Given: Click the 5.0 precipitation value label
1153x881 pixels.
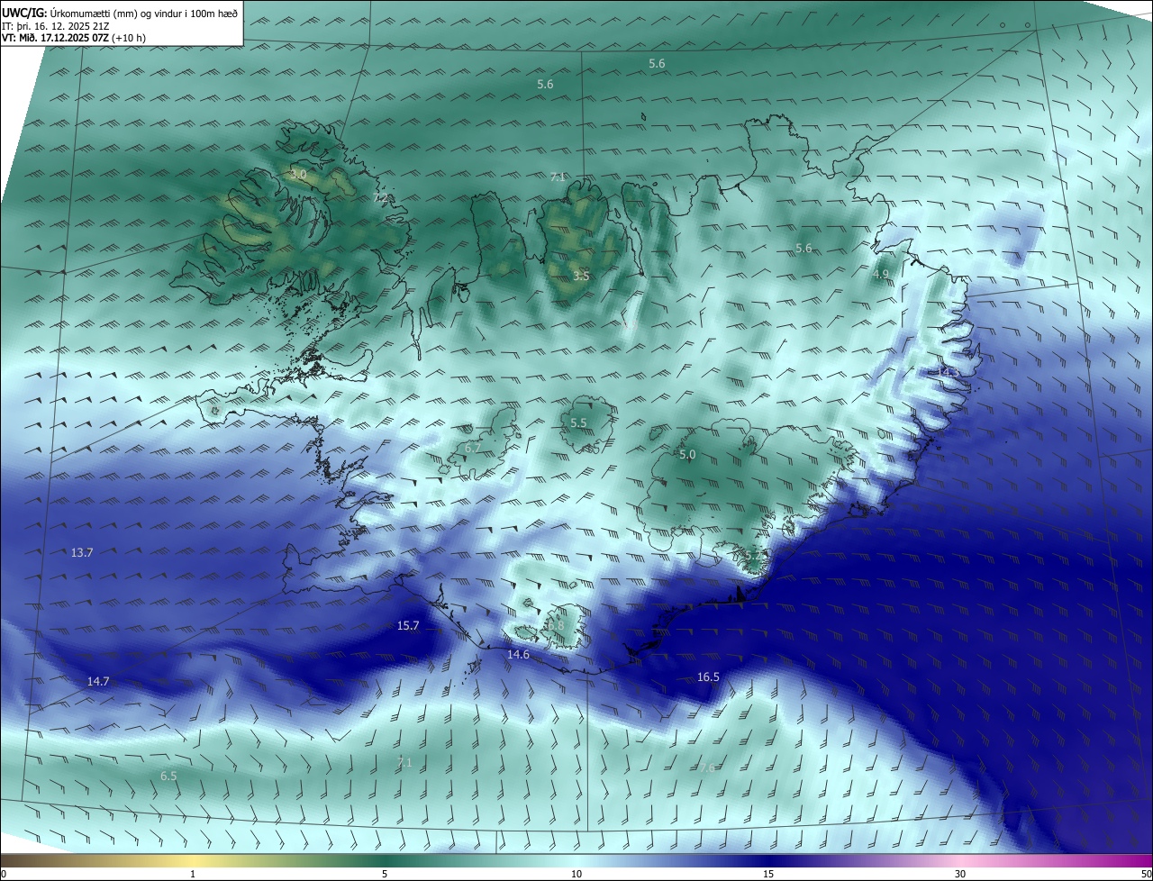Looking at the screenshot, I should pos(687,455).
